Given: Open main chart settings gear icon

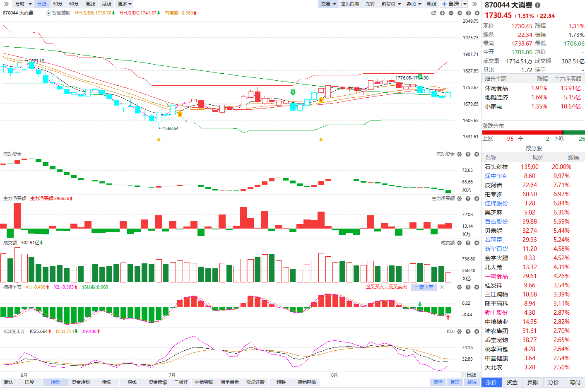Looking at the screenshot, I should [x=460, y=13].
